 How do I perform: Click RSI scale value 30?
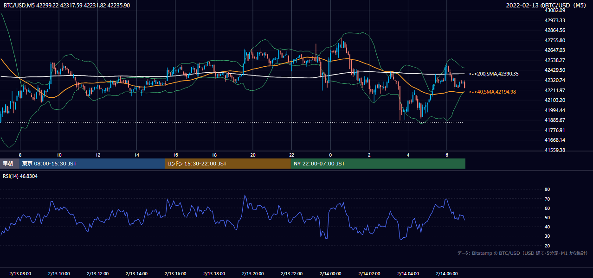547,236
